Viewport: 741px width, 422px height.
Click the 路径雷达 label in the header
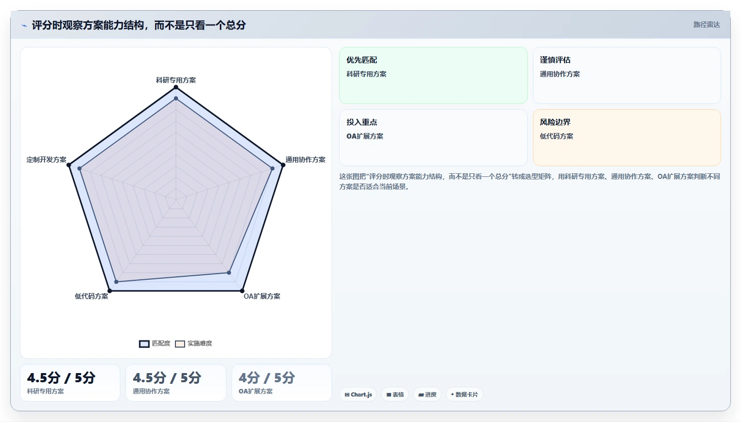click(x=706, y=24)
